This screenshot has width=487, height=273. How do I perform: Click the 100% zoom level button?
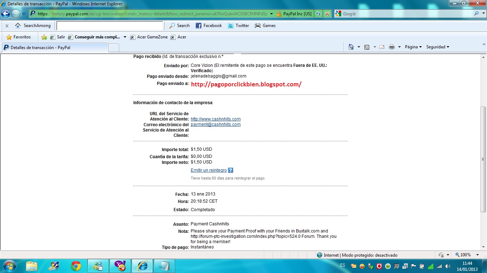click(463, 255)
